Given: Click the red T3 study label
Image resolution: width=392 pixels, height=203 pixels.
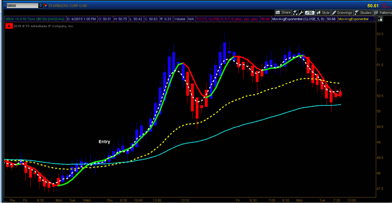Looking at the screenshot, I should pyautogui.click(x=228, y=19).
